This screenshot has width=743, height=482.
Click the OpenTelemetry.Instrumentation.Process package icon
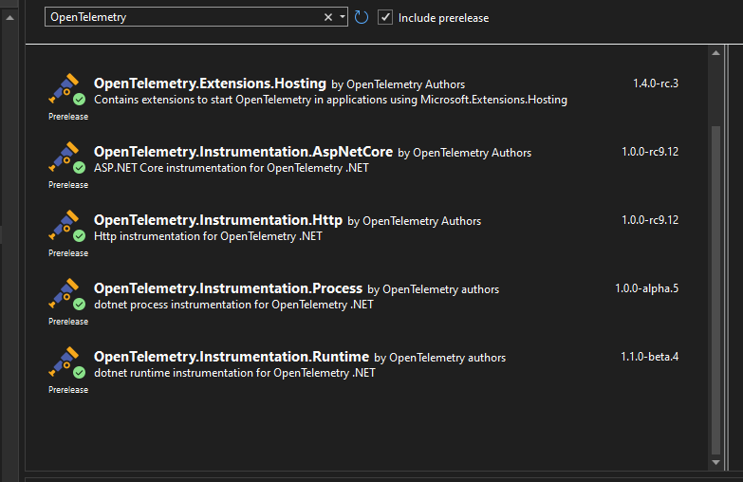(x=67, y=294)
